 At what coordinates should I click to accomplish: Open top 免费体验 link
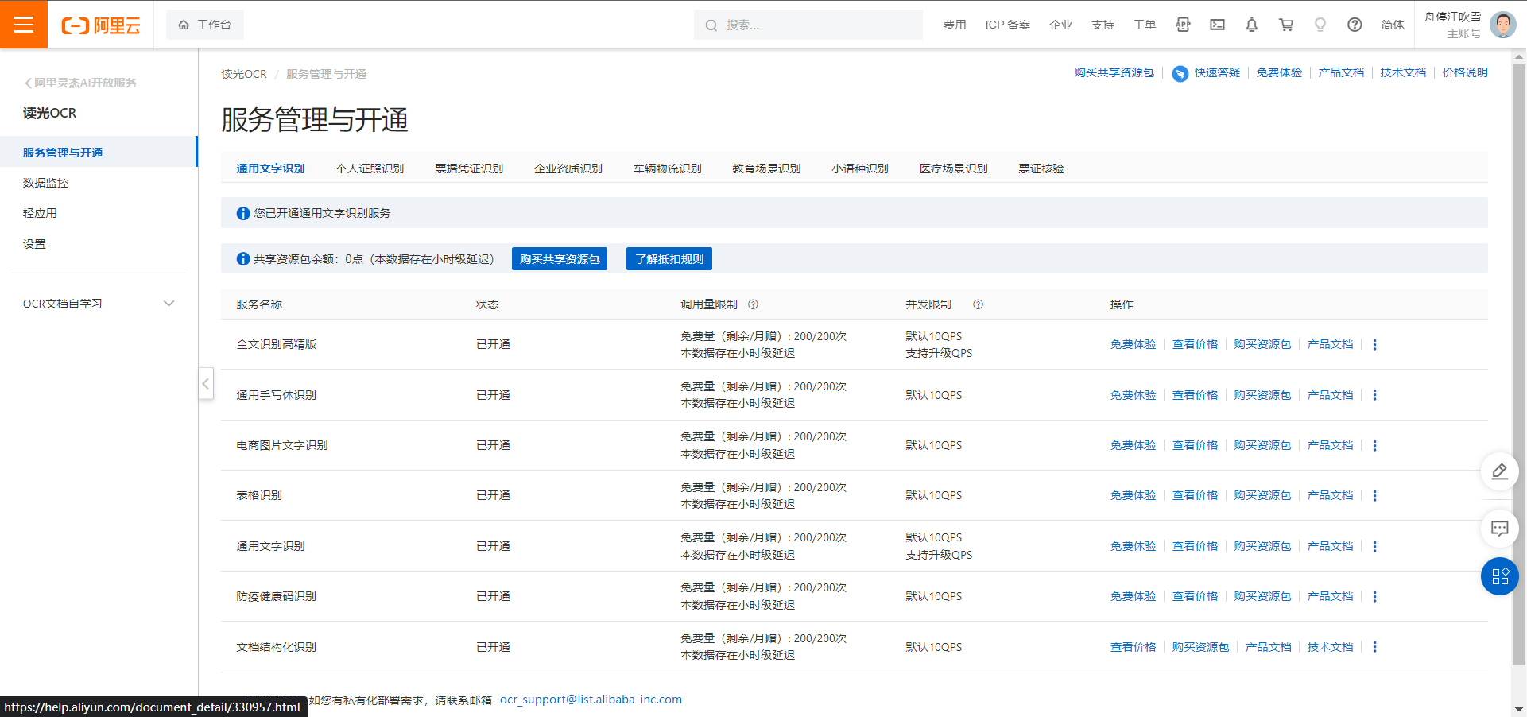(1279, 72)
